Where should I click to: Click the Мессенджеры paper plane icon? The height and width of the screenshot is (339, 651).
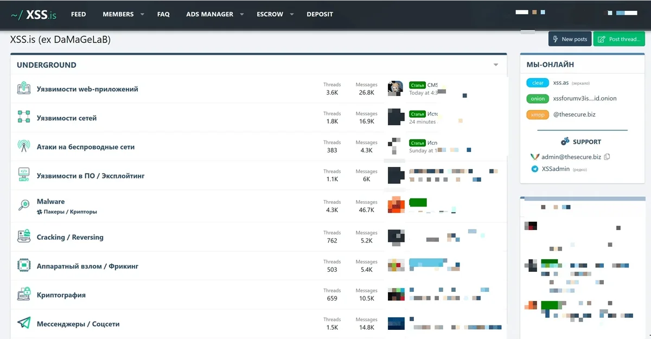click(24, 323)
